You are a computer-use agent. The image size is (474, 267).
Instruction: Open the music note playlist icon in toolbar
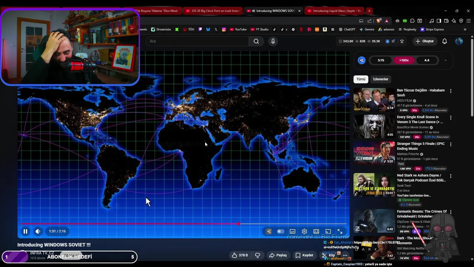pyautogui.click(x=431, y=21)
